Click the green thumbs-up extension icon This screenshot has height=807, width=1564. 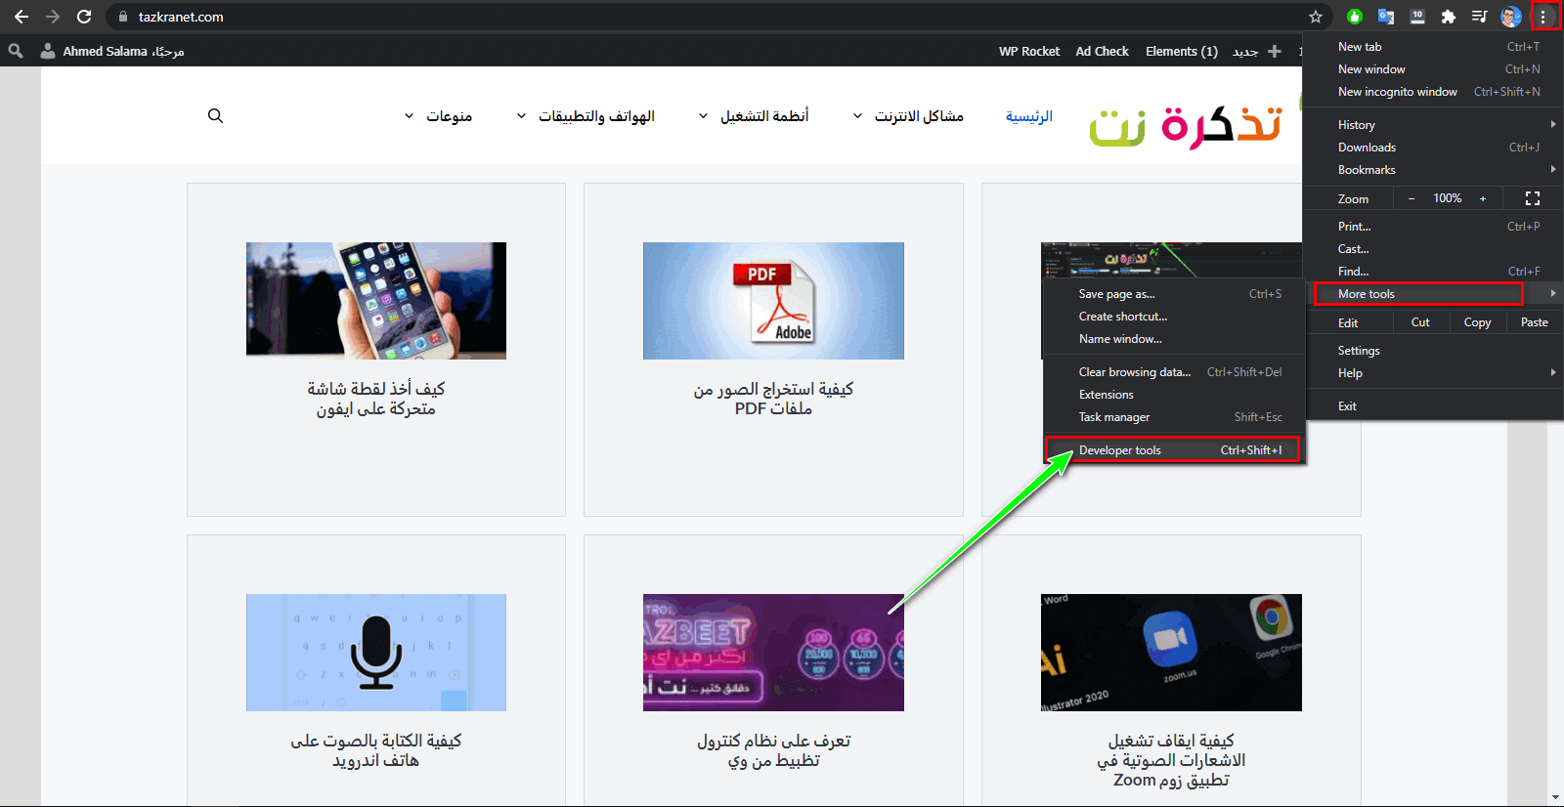pyautogui.click(x=1355, y=17)
